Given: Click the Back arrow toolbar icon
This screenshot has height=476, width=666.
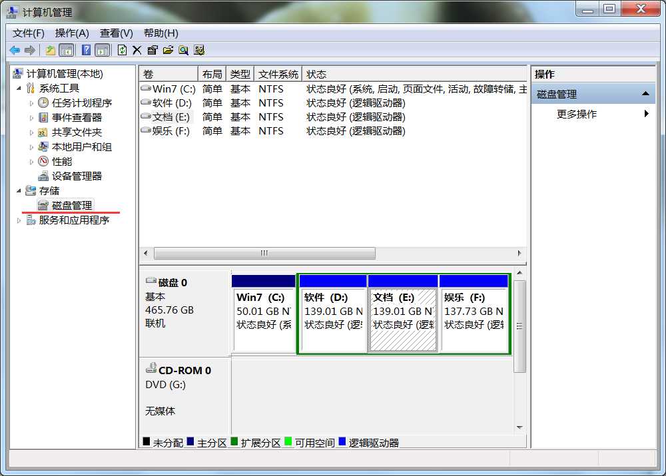Looking at the screenshot, I should [15, 51].
